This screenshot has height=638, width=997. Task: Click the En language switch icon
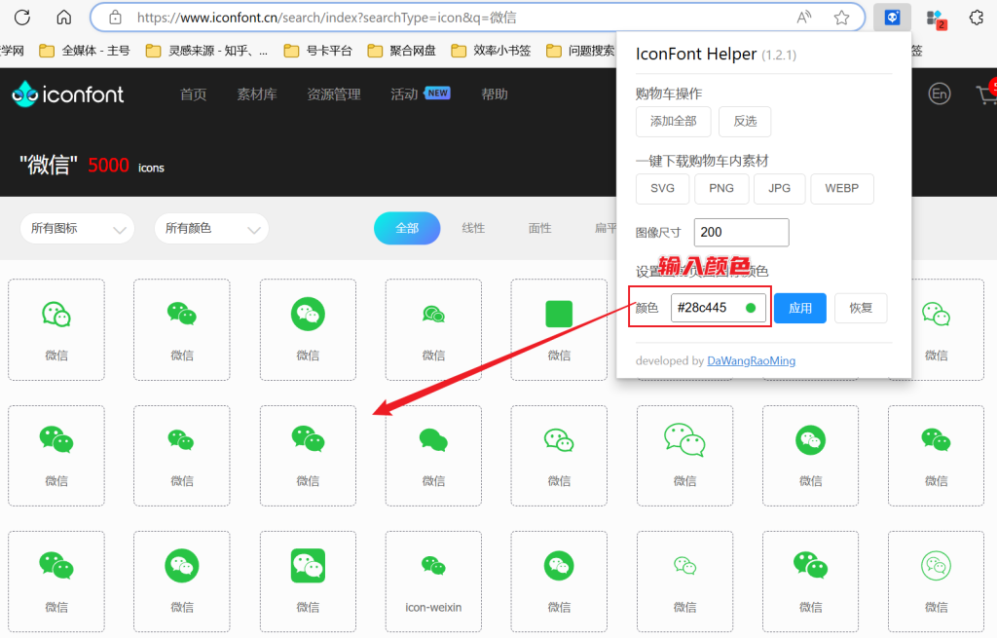[939, 94]
